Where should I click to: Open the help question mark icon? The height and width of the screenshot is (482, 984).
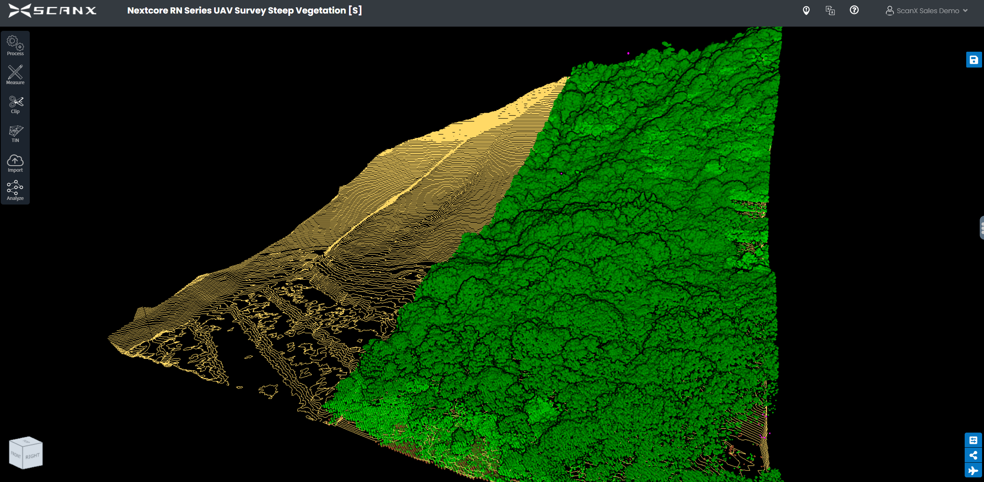854,10
